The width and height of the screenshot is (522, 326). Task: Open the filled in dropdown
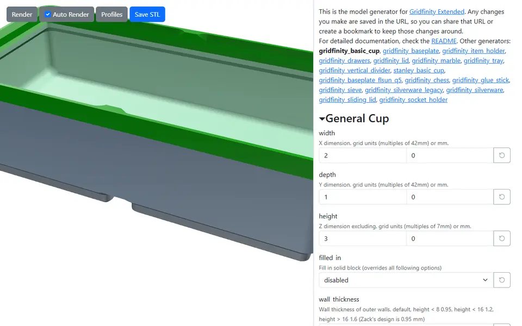[x=406, y=280]
